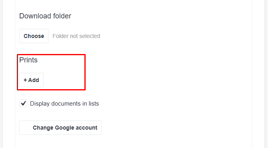This screenshot has width=268, height=148.
Task: Switch Google account using bottom button
Action: (x=60, y=128)
